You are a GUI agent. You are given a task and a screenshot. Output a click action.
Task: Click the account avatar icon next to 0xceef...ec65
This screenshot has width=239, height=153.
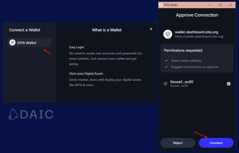(x=166, y=84)
